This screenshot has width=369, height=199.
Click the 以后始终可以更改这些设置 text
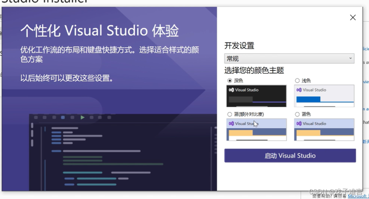67,78
